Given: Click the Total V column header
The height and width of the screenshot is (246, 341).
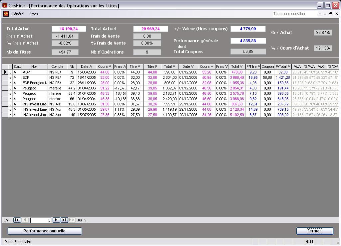Looking at the screenshot, I should (237, 67).
